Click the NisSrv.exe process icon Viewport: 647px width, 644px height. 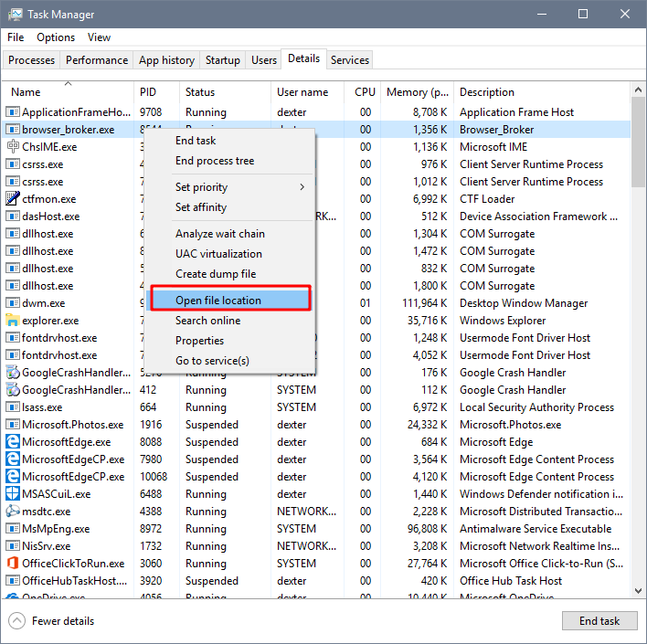click(x=13, y=546)
